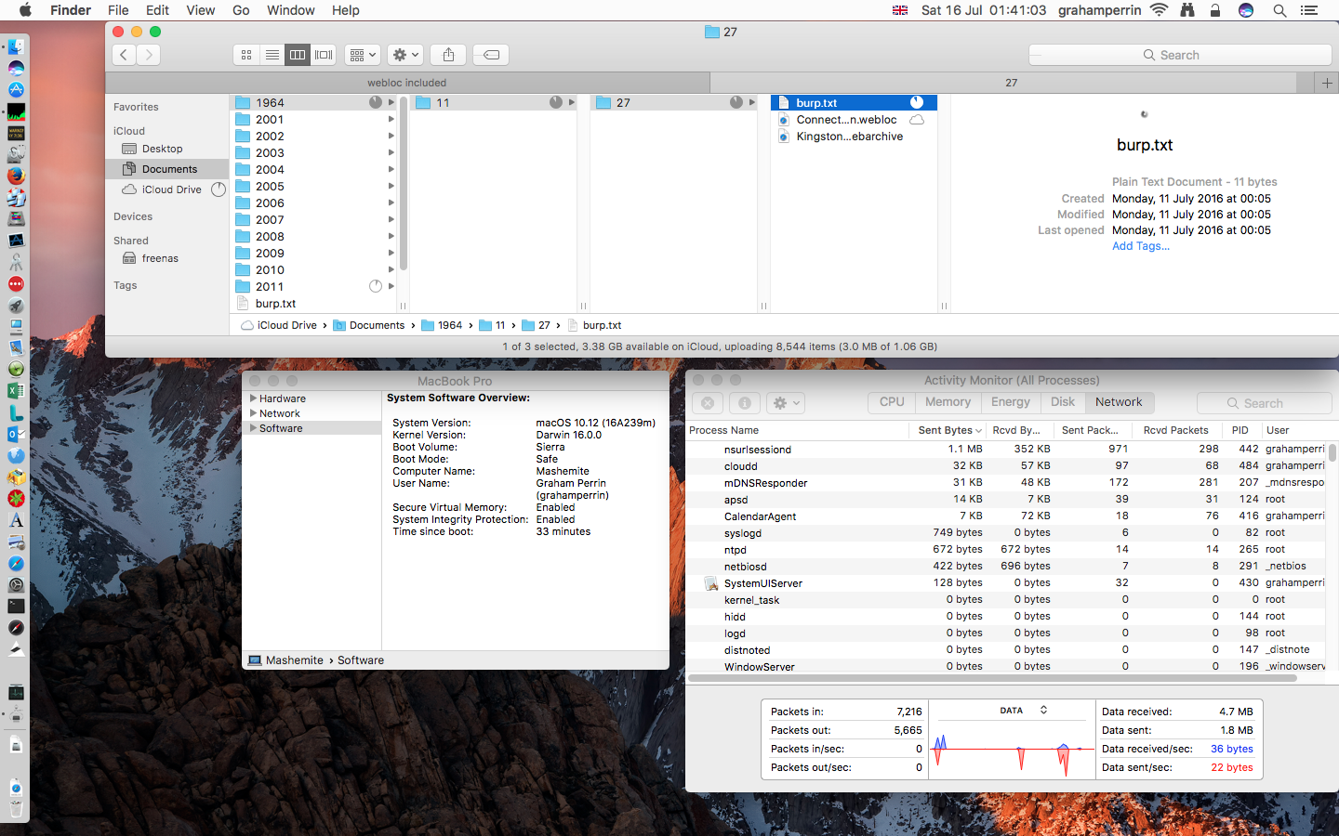Open Firefox from the Dock
Viewport: 1339px width, 836px height.
(x=16, y=176)
